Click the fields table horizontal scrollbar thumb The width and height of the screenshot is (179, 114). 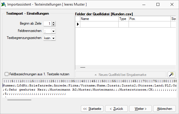point(83,67)
